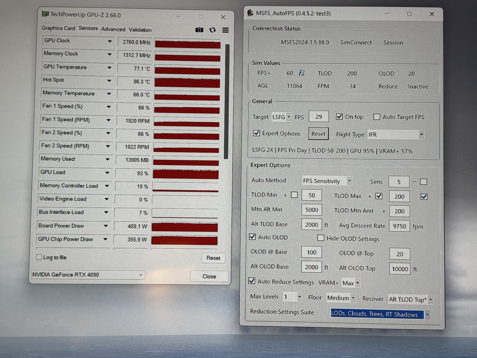
Task: Select the Sensors tab
Action: [x=88, y=28]
